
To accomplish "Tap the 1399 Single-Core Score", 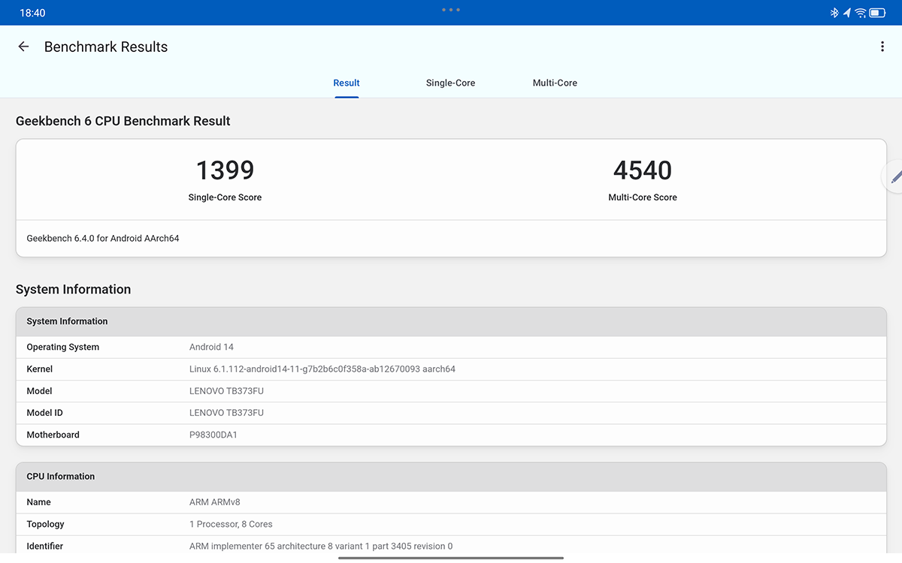I will click(x=225, y=171).
